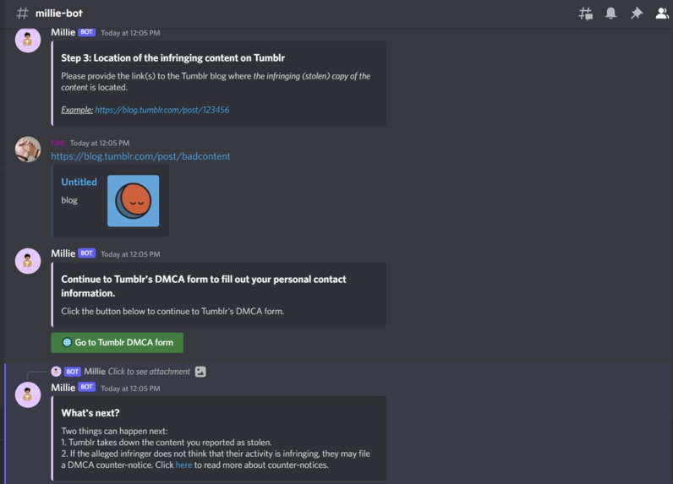Click Millie username on DMCA form message
Screen dimensions: 673x484
63,253
